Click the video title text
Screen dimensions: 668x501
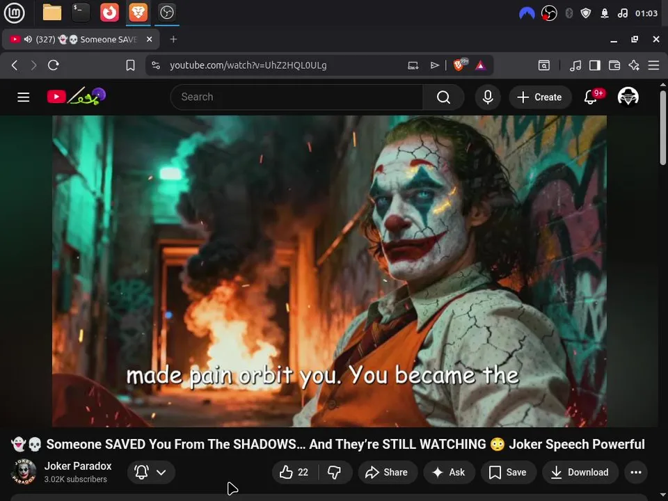click(x=328, y=445)
